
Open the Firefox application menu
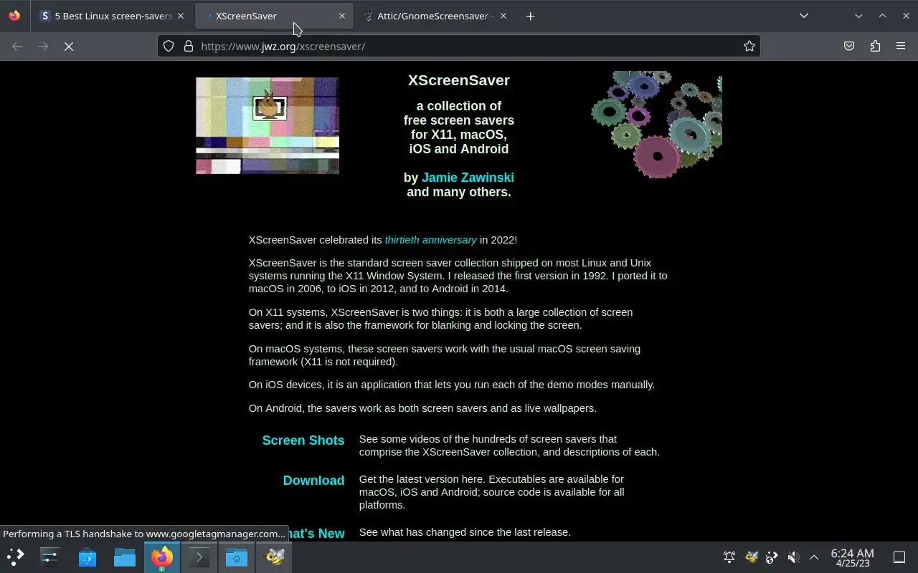click(x=901, y=46)
